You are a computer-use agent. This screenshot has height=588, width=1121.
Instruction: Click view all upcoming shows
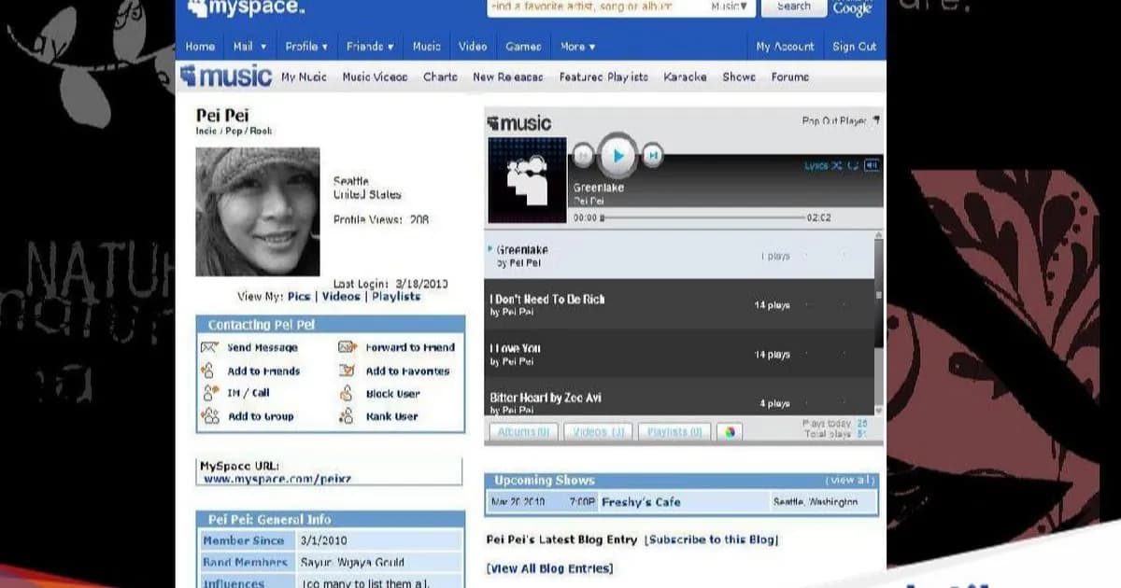point(852,480)
